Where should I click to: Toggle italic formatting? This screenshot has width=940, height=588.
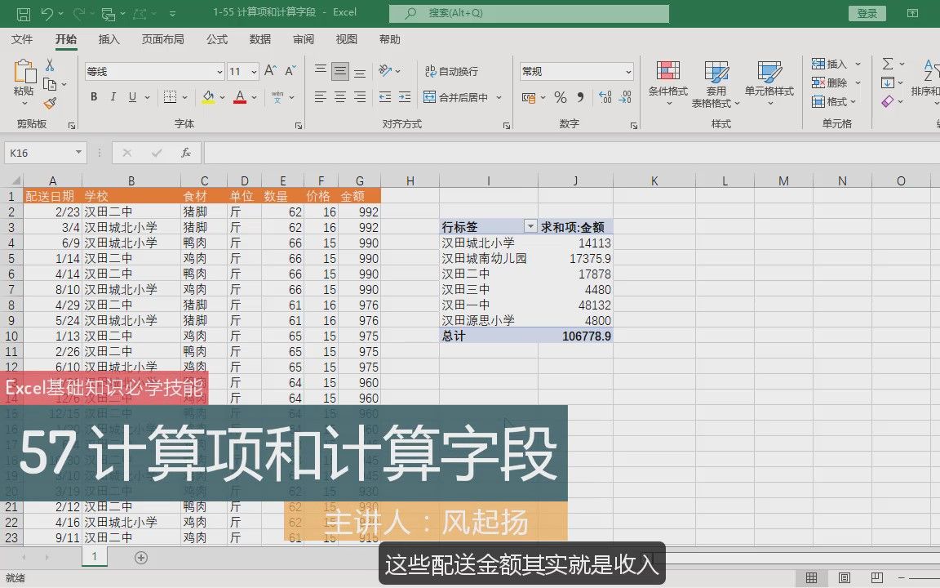(x=113, y=96)
